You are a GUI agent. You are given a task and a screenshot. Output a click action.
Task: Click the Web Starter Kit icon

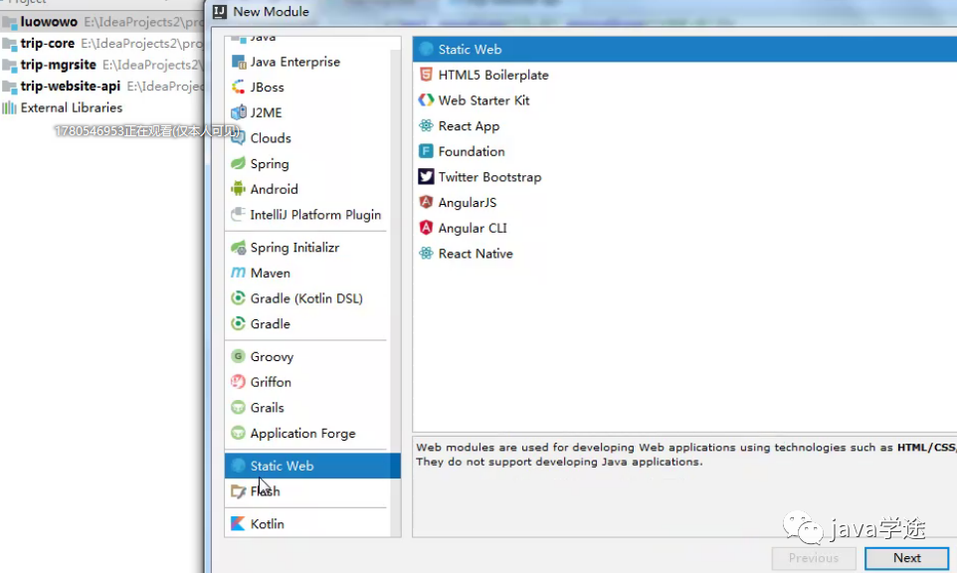(x=426, y=100)
